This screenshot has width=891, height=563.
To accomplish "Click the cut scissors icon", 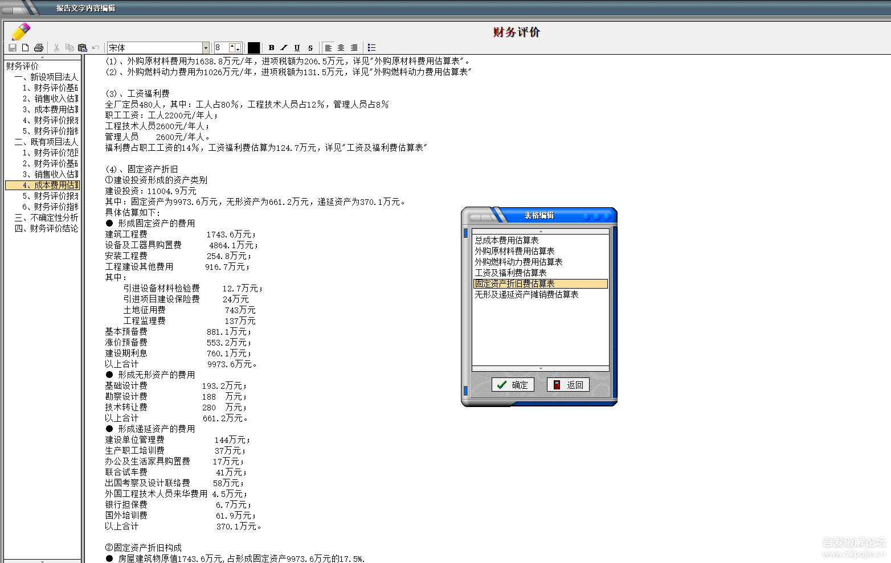I will pyautogui.click(x=56, y=48).
